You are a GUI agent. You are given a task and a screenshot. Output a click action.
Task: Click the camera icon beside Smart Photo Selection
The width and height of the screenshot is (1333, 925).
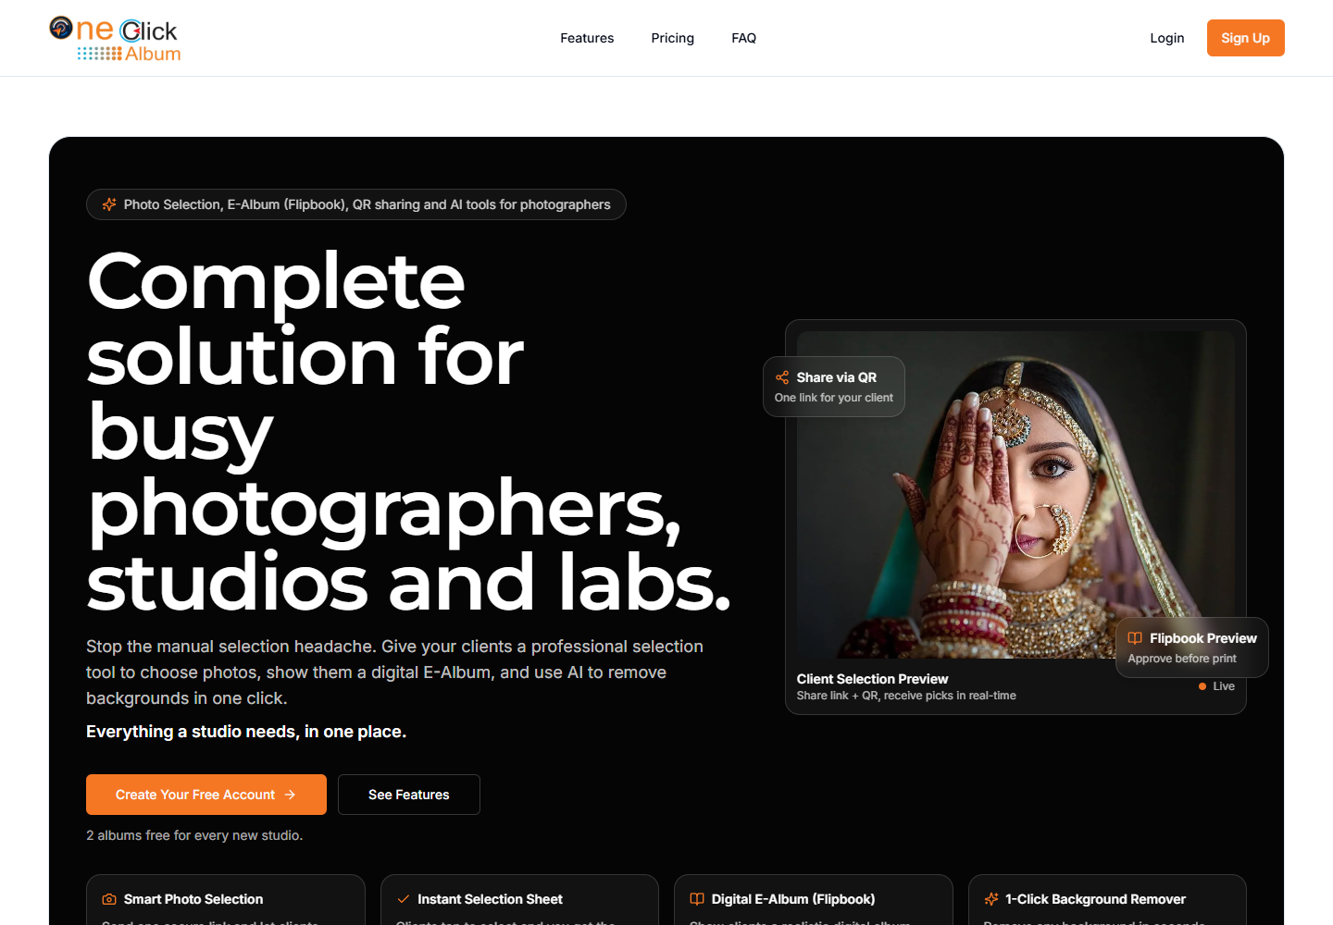[109, 899]
